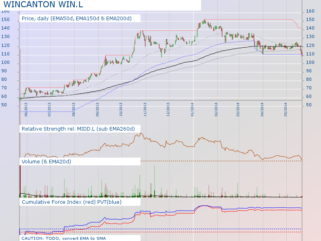Image resolution: width=321 pixels, height=241 pixels.
Task: Click the 90 value on left price axis
Action: pyautogui.click(x=4, y=71)
